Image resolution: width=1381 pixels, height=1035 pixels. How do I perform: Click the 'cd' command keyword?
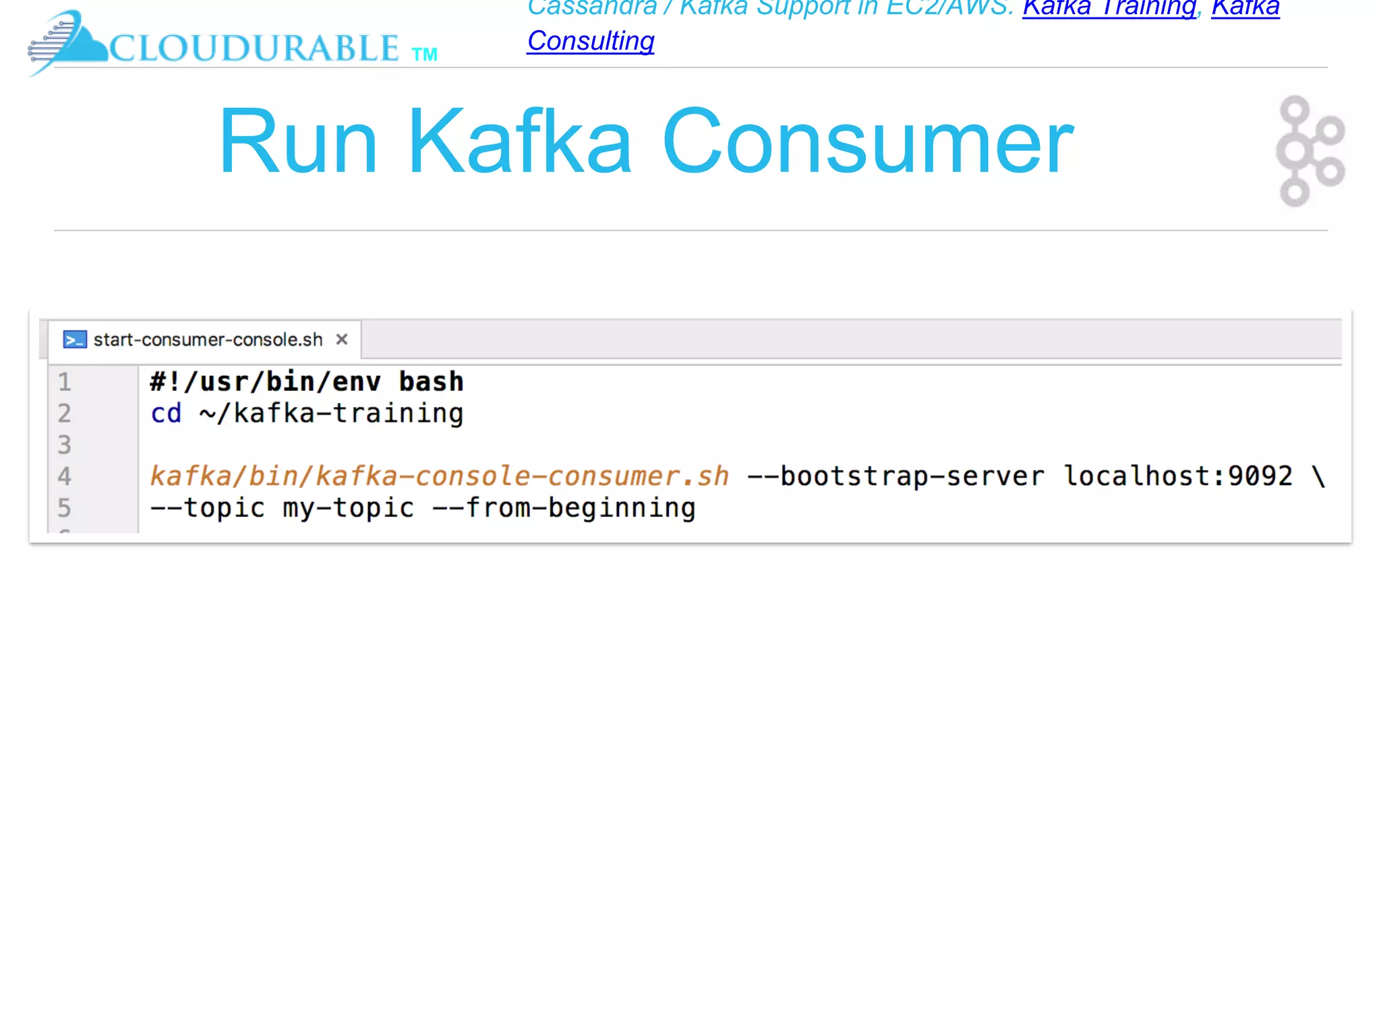[166, 414]
